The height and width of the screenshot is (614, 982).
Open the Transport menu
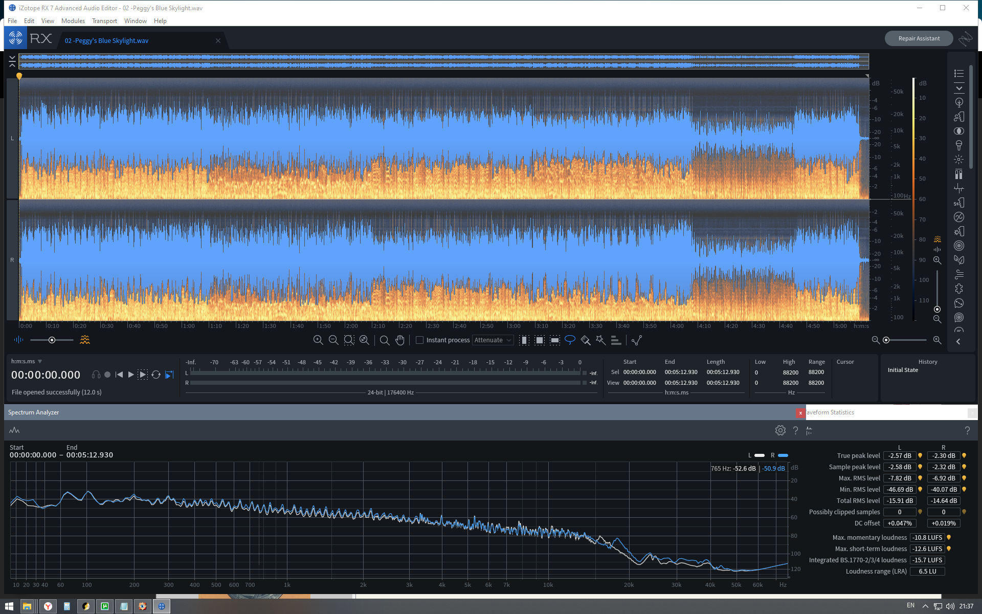pos(104,21)
